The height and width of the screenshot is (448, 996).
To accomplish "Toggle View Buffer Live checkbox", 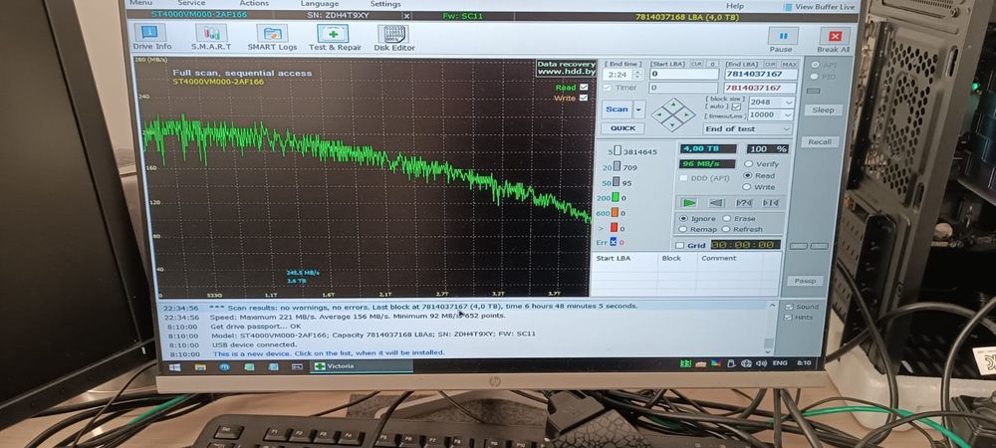I will pyautogui.click(x=788, y=7).
